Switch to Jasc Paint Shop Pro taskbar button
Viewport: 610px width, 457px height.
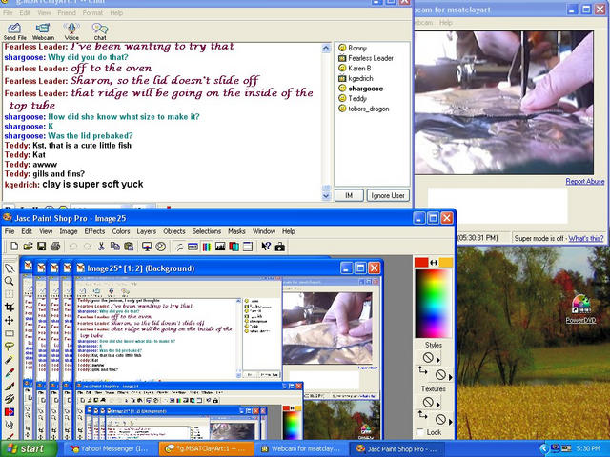tap(396, 448)
